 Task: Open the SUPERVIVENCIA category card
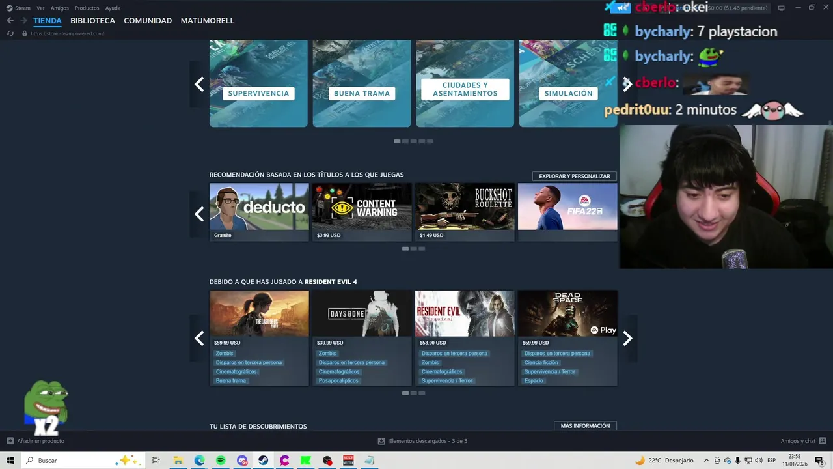point(258,83)
